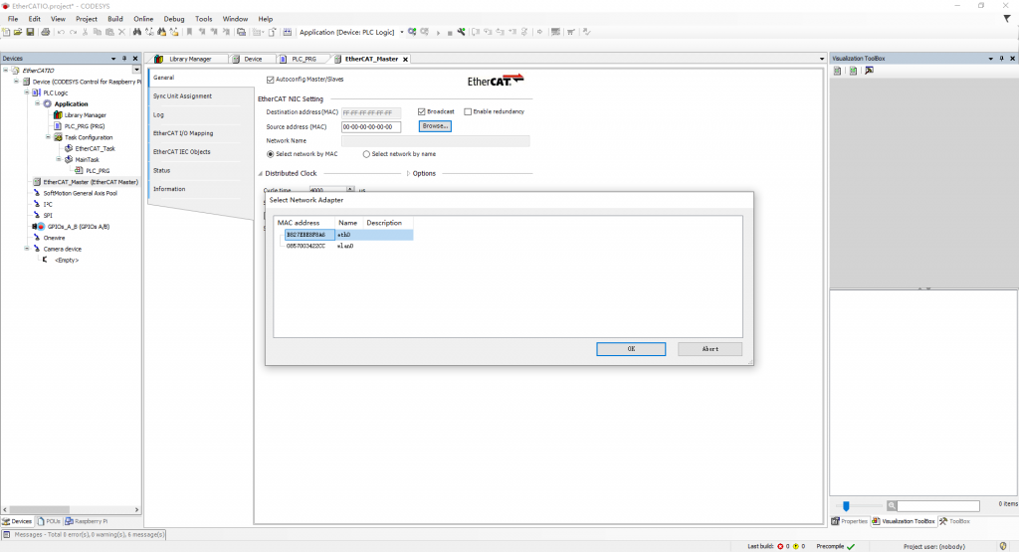The width and height of the screenshot is (1019, 552).
Task: Open the Properties tab at the bottom right
Action: coord(850,521)
